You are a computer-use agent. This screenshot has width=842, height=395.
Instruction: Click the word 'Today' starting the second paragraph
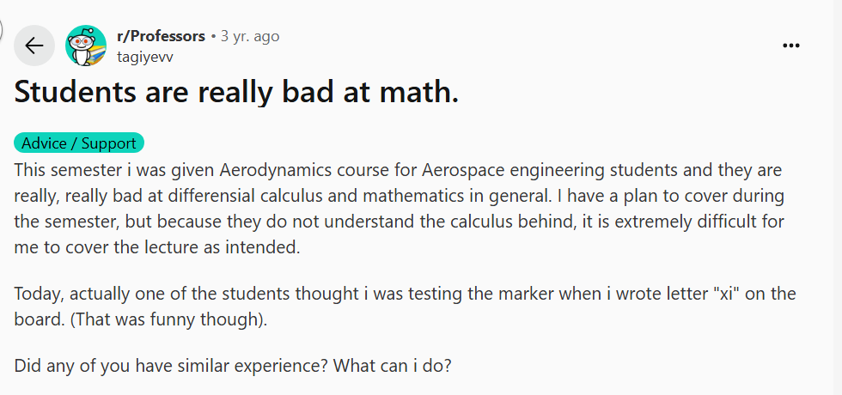pyautogui.click(x=39, y=295)
